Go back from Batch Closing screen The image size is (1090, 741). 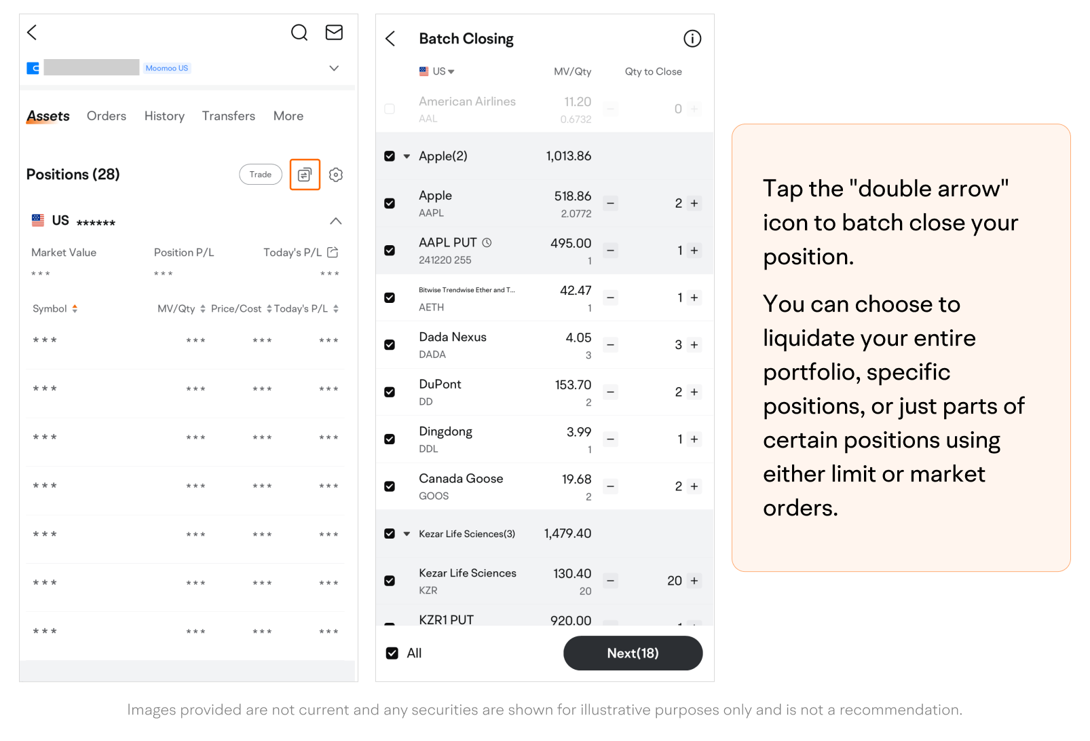390,39
